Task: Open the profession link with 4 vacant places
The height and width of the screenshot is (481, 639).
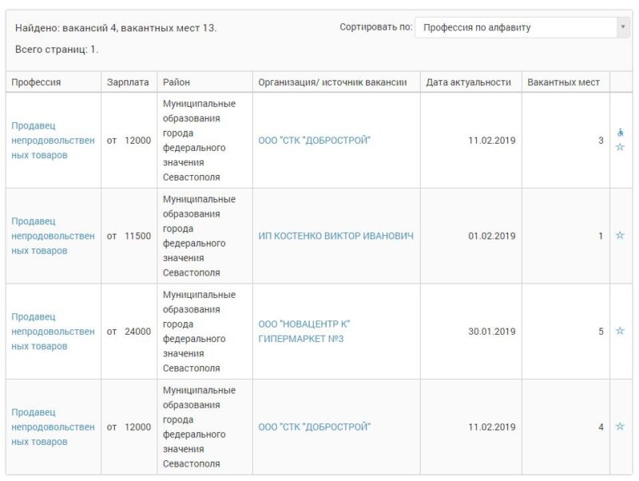Action: point(53,427)
